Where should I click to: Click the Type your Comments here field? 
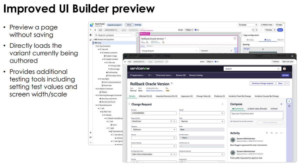256,115
